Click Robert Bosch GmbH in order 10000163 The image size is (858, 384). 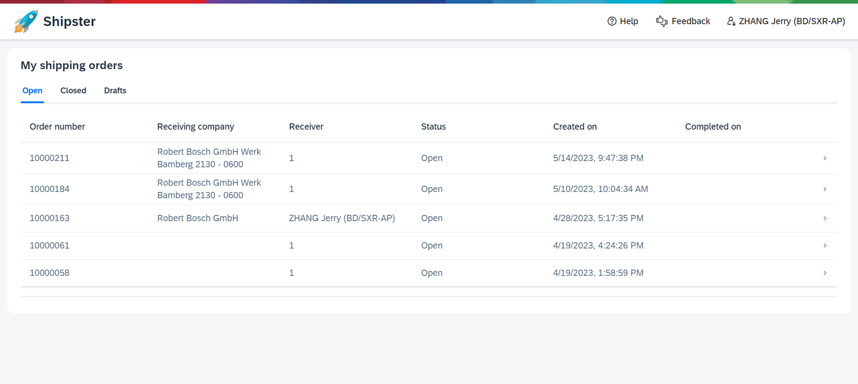[197, 218]
